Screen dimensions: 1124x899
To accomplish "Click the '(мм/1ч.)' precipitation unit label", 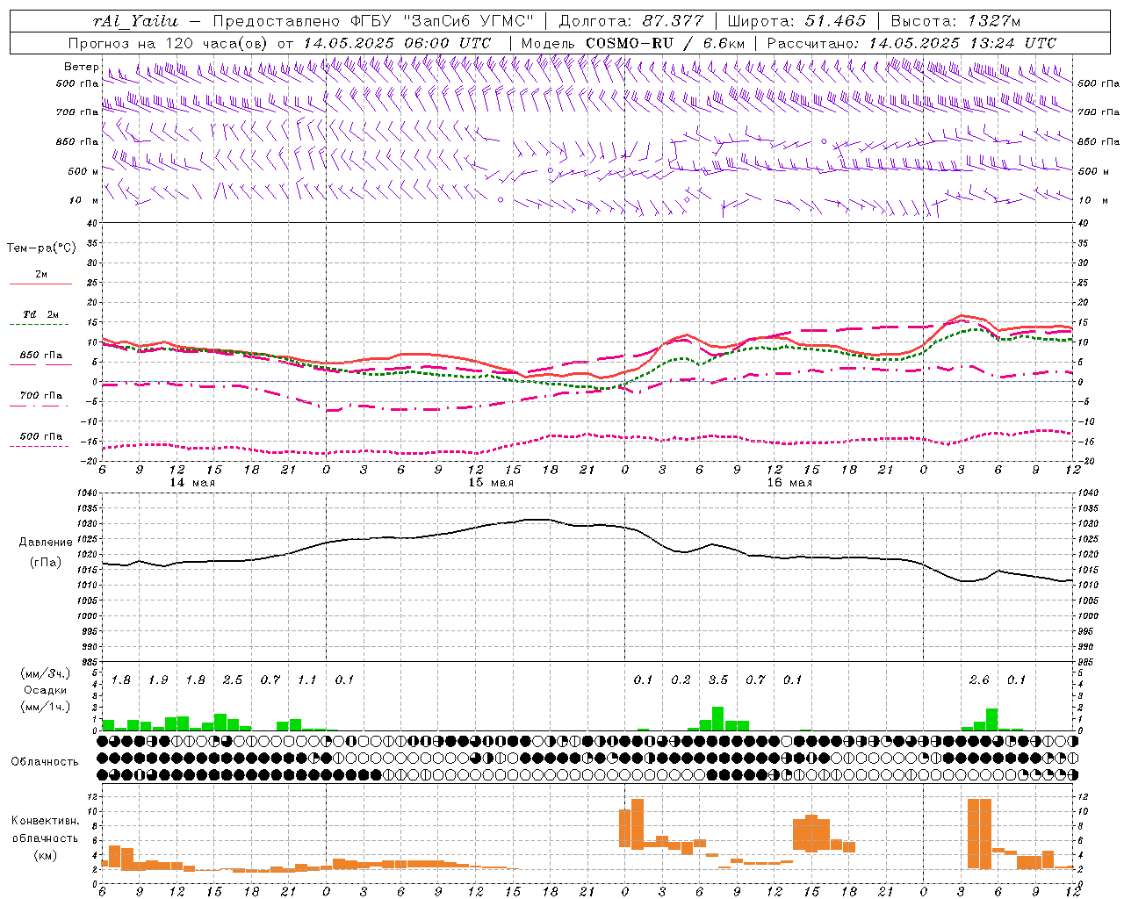I will 46,707.
